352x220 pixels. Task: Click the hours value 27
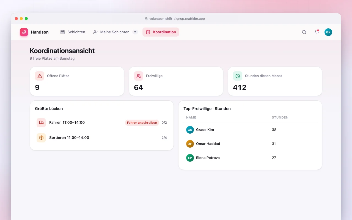point(274,158)
